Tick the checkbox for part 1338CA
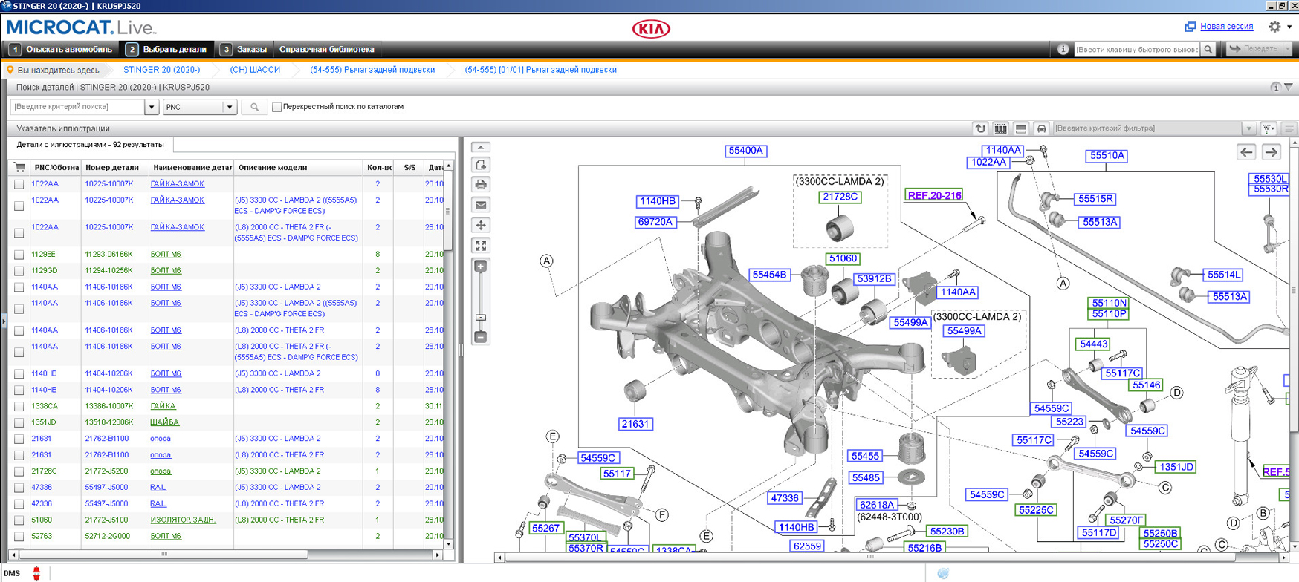1299x582 pixels. (x=19, y=407)
